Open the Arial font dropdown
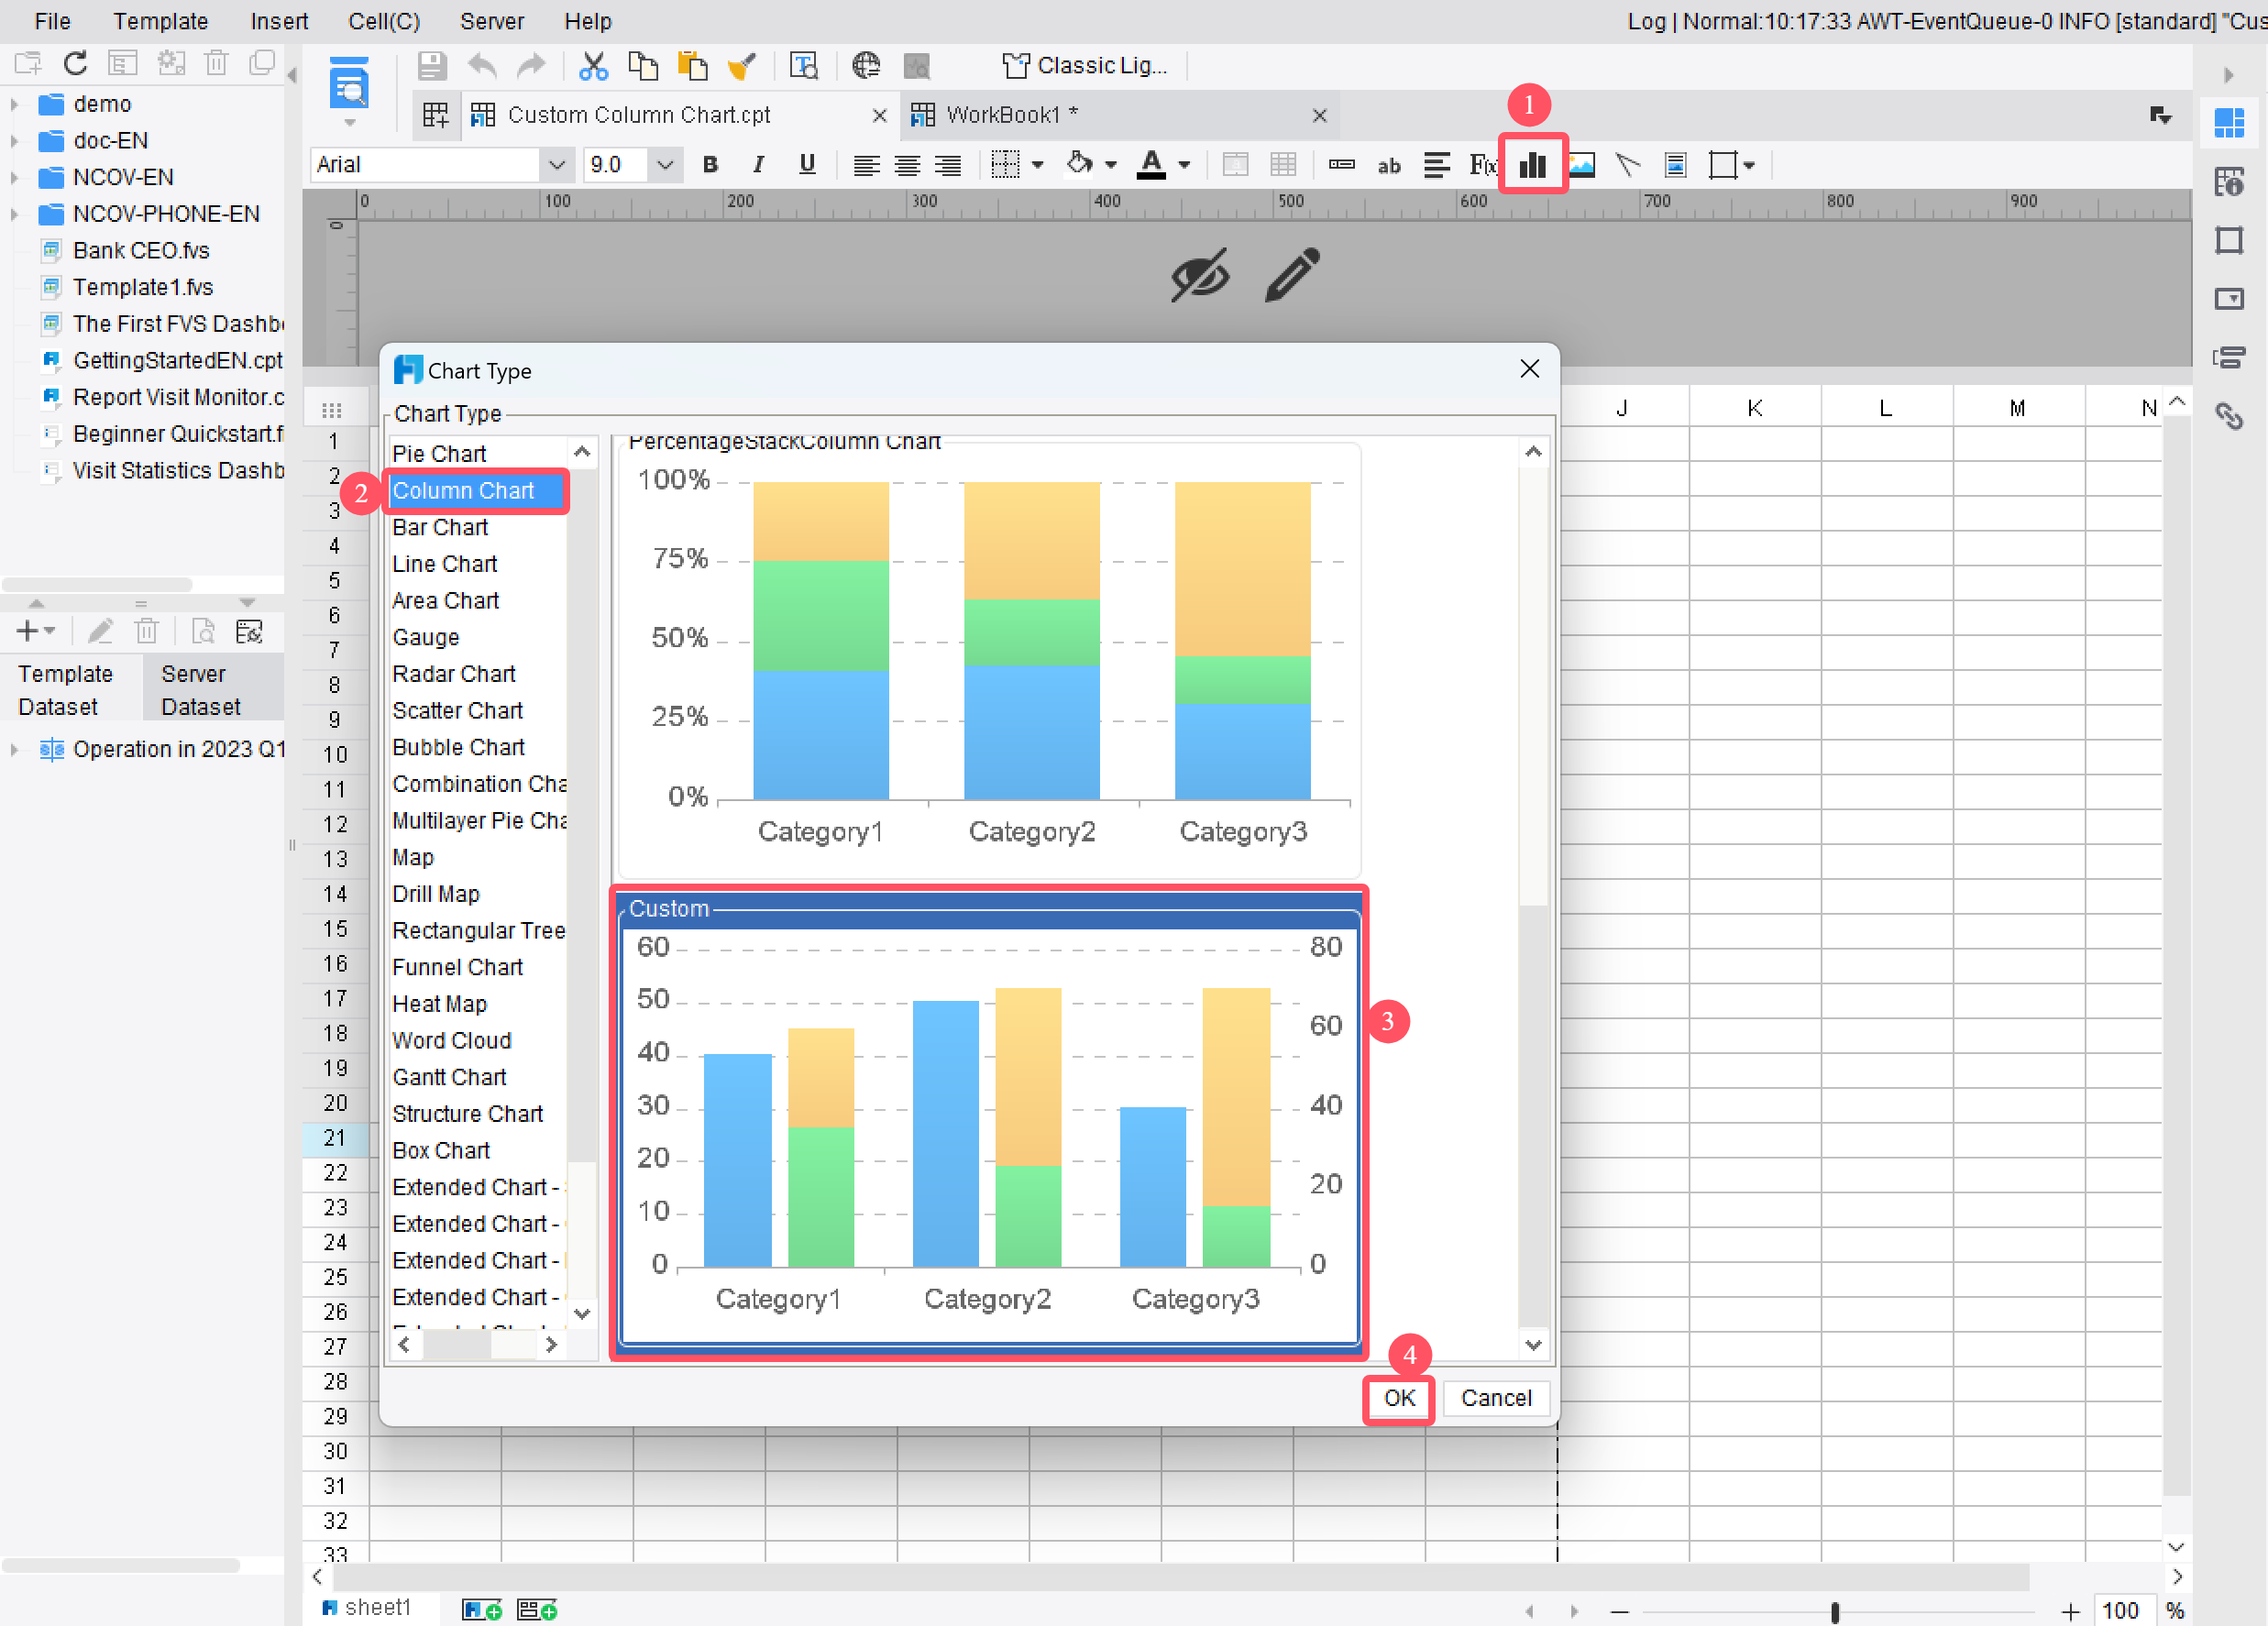 click(556, 165)
